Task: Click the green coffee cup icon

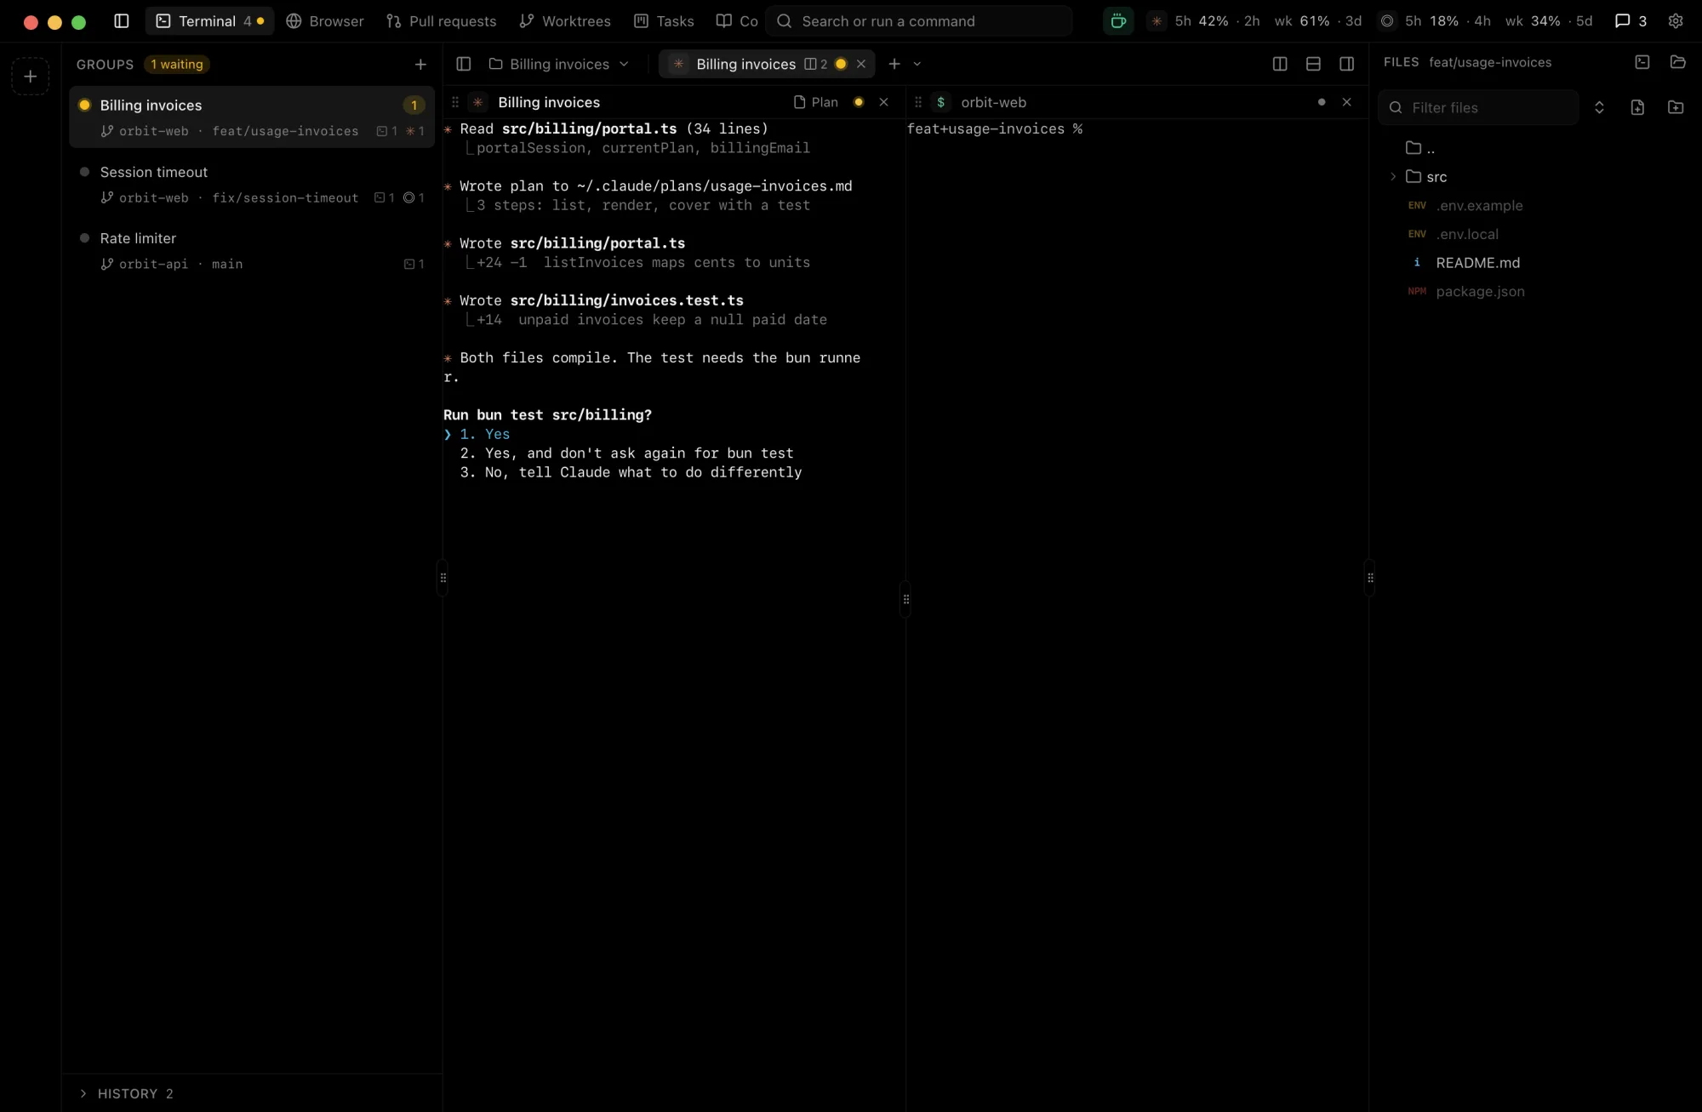Action: pos(1118,21)
